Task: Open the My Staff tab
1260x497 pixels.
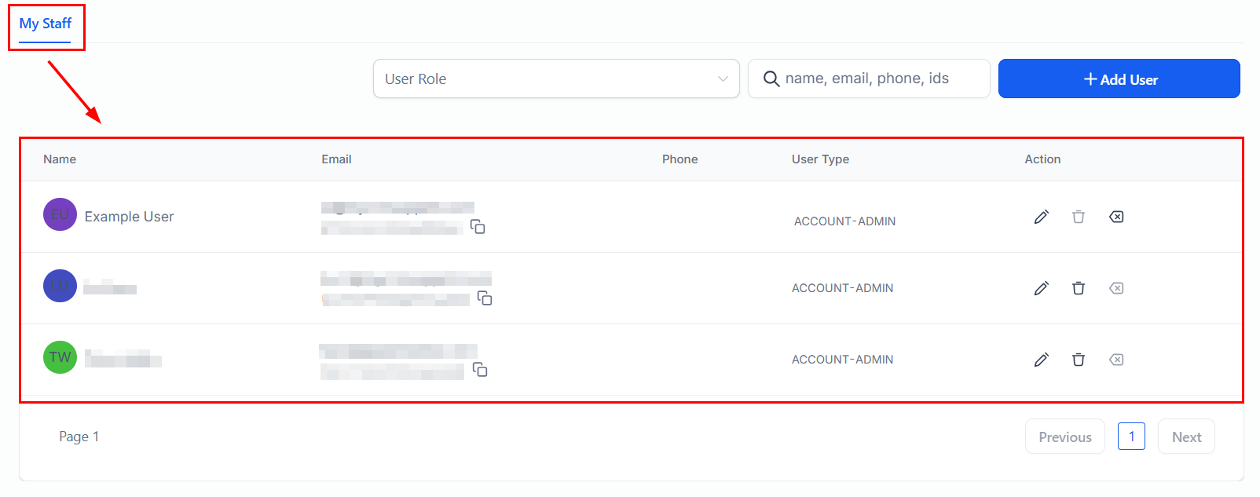Action: pyautogui.click(x=46, y=24)
